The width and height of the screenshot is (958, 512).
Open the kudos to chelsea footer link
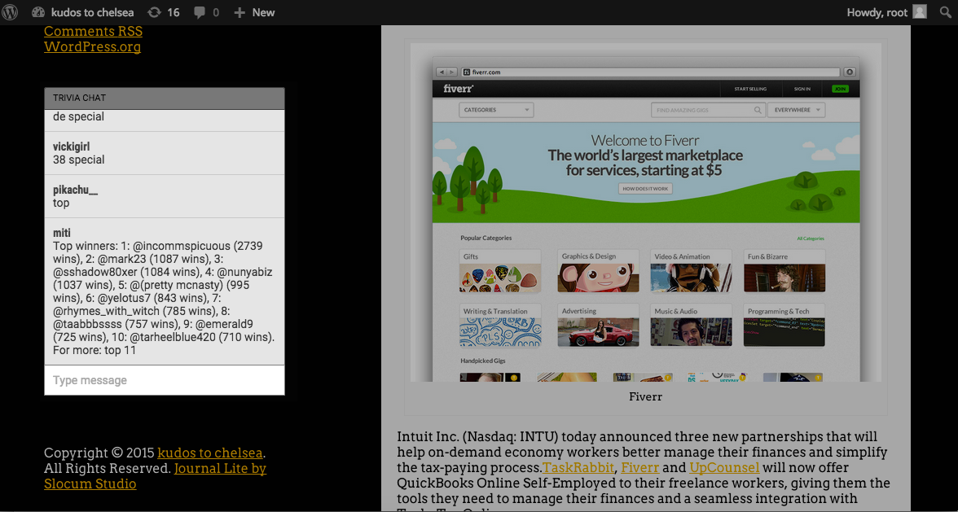pos(210,453)
